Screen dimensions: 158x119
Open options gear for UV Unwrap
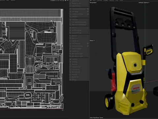[88, 12]
